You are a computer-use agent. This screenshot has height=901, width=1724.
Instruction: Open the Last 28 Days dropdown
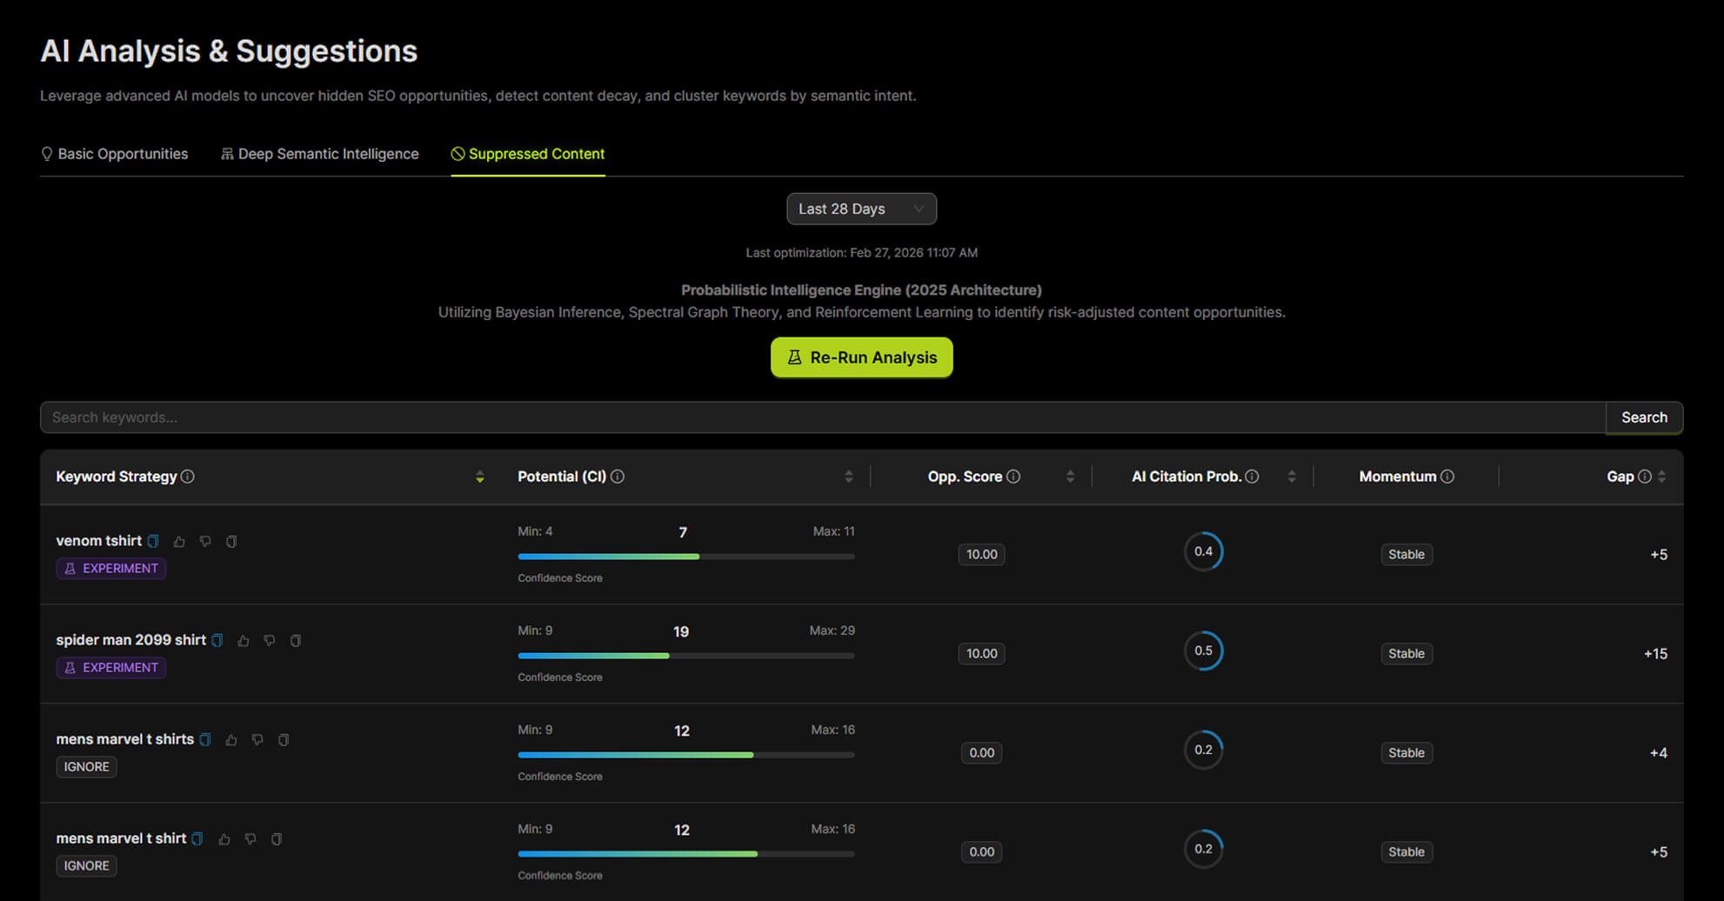coord(861,209)
